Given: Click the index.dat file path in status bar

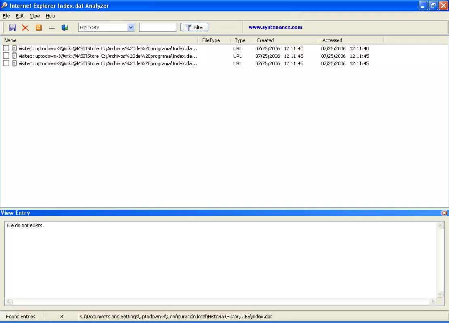Looking at the screenshot, I should tap(176, 317).
